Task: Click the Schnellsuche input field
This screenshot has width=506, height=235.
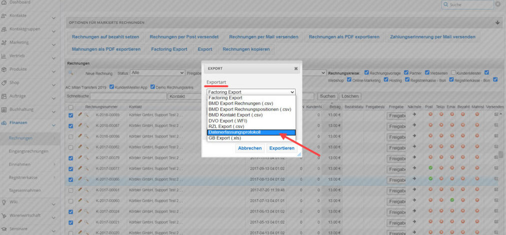Action: coord(128,97)
